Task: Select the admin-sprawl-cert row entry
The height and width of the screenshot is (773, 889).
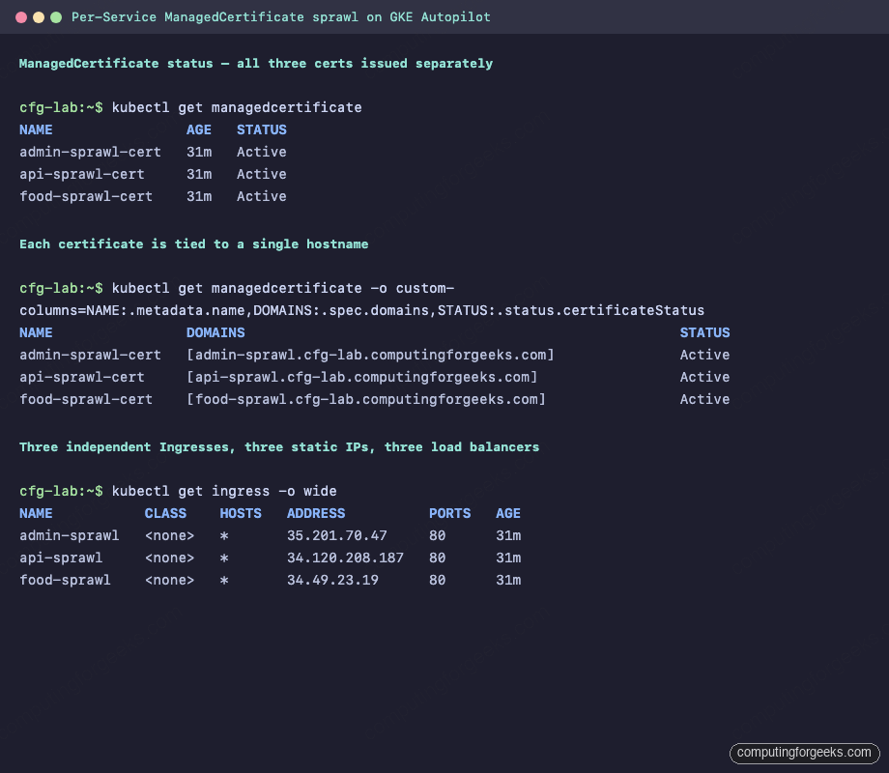Action: pos(90,152)
